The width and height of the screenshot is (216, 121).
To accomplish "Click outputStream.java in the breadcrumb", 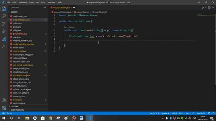I will [62, 12].
